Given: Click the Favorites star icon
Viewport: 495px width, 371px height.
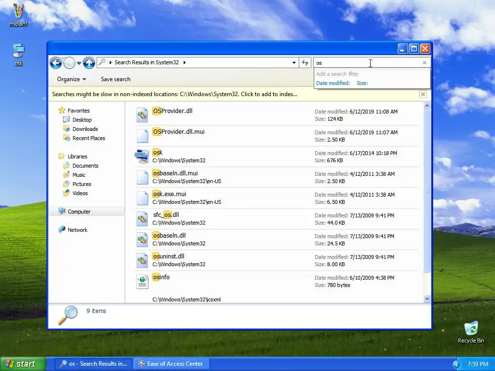Looking at the screenshot, I should click(61, 110).
